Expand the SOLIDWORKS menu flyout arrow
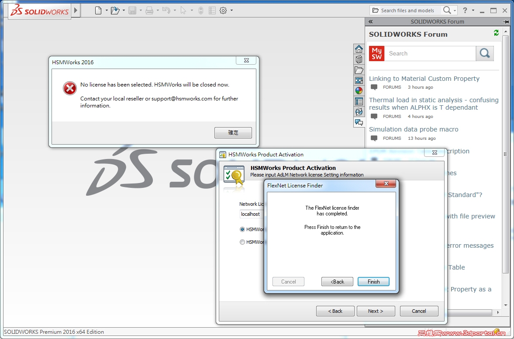 point(76,10)
